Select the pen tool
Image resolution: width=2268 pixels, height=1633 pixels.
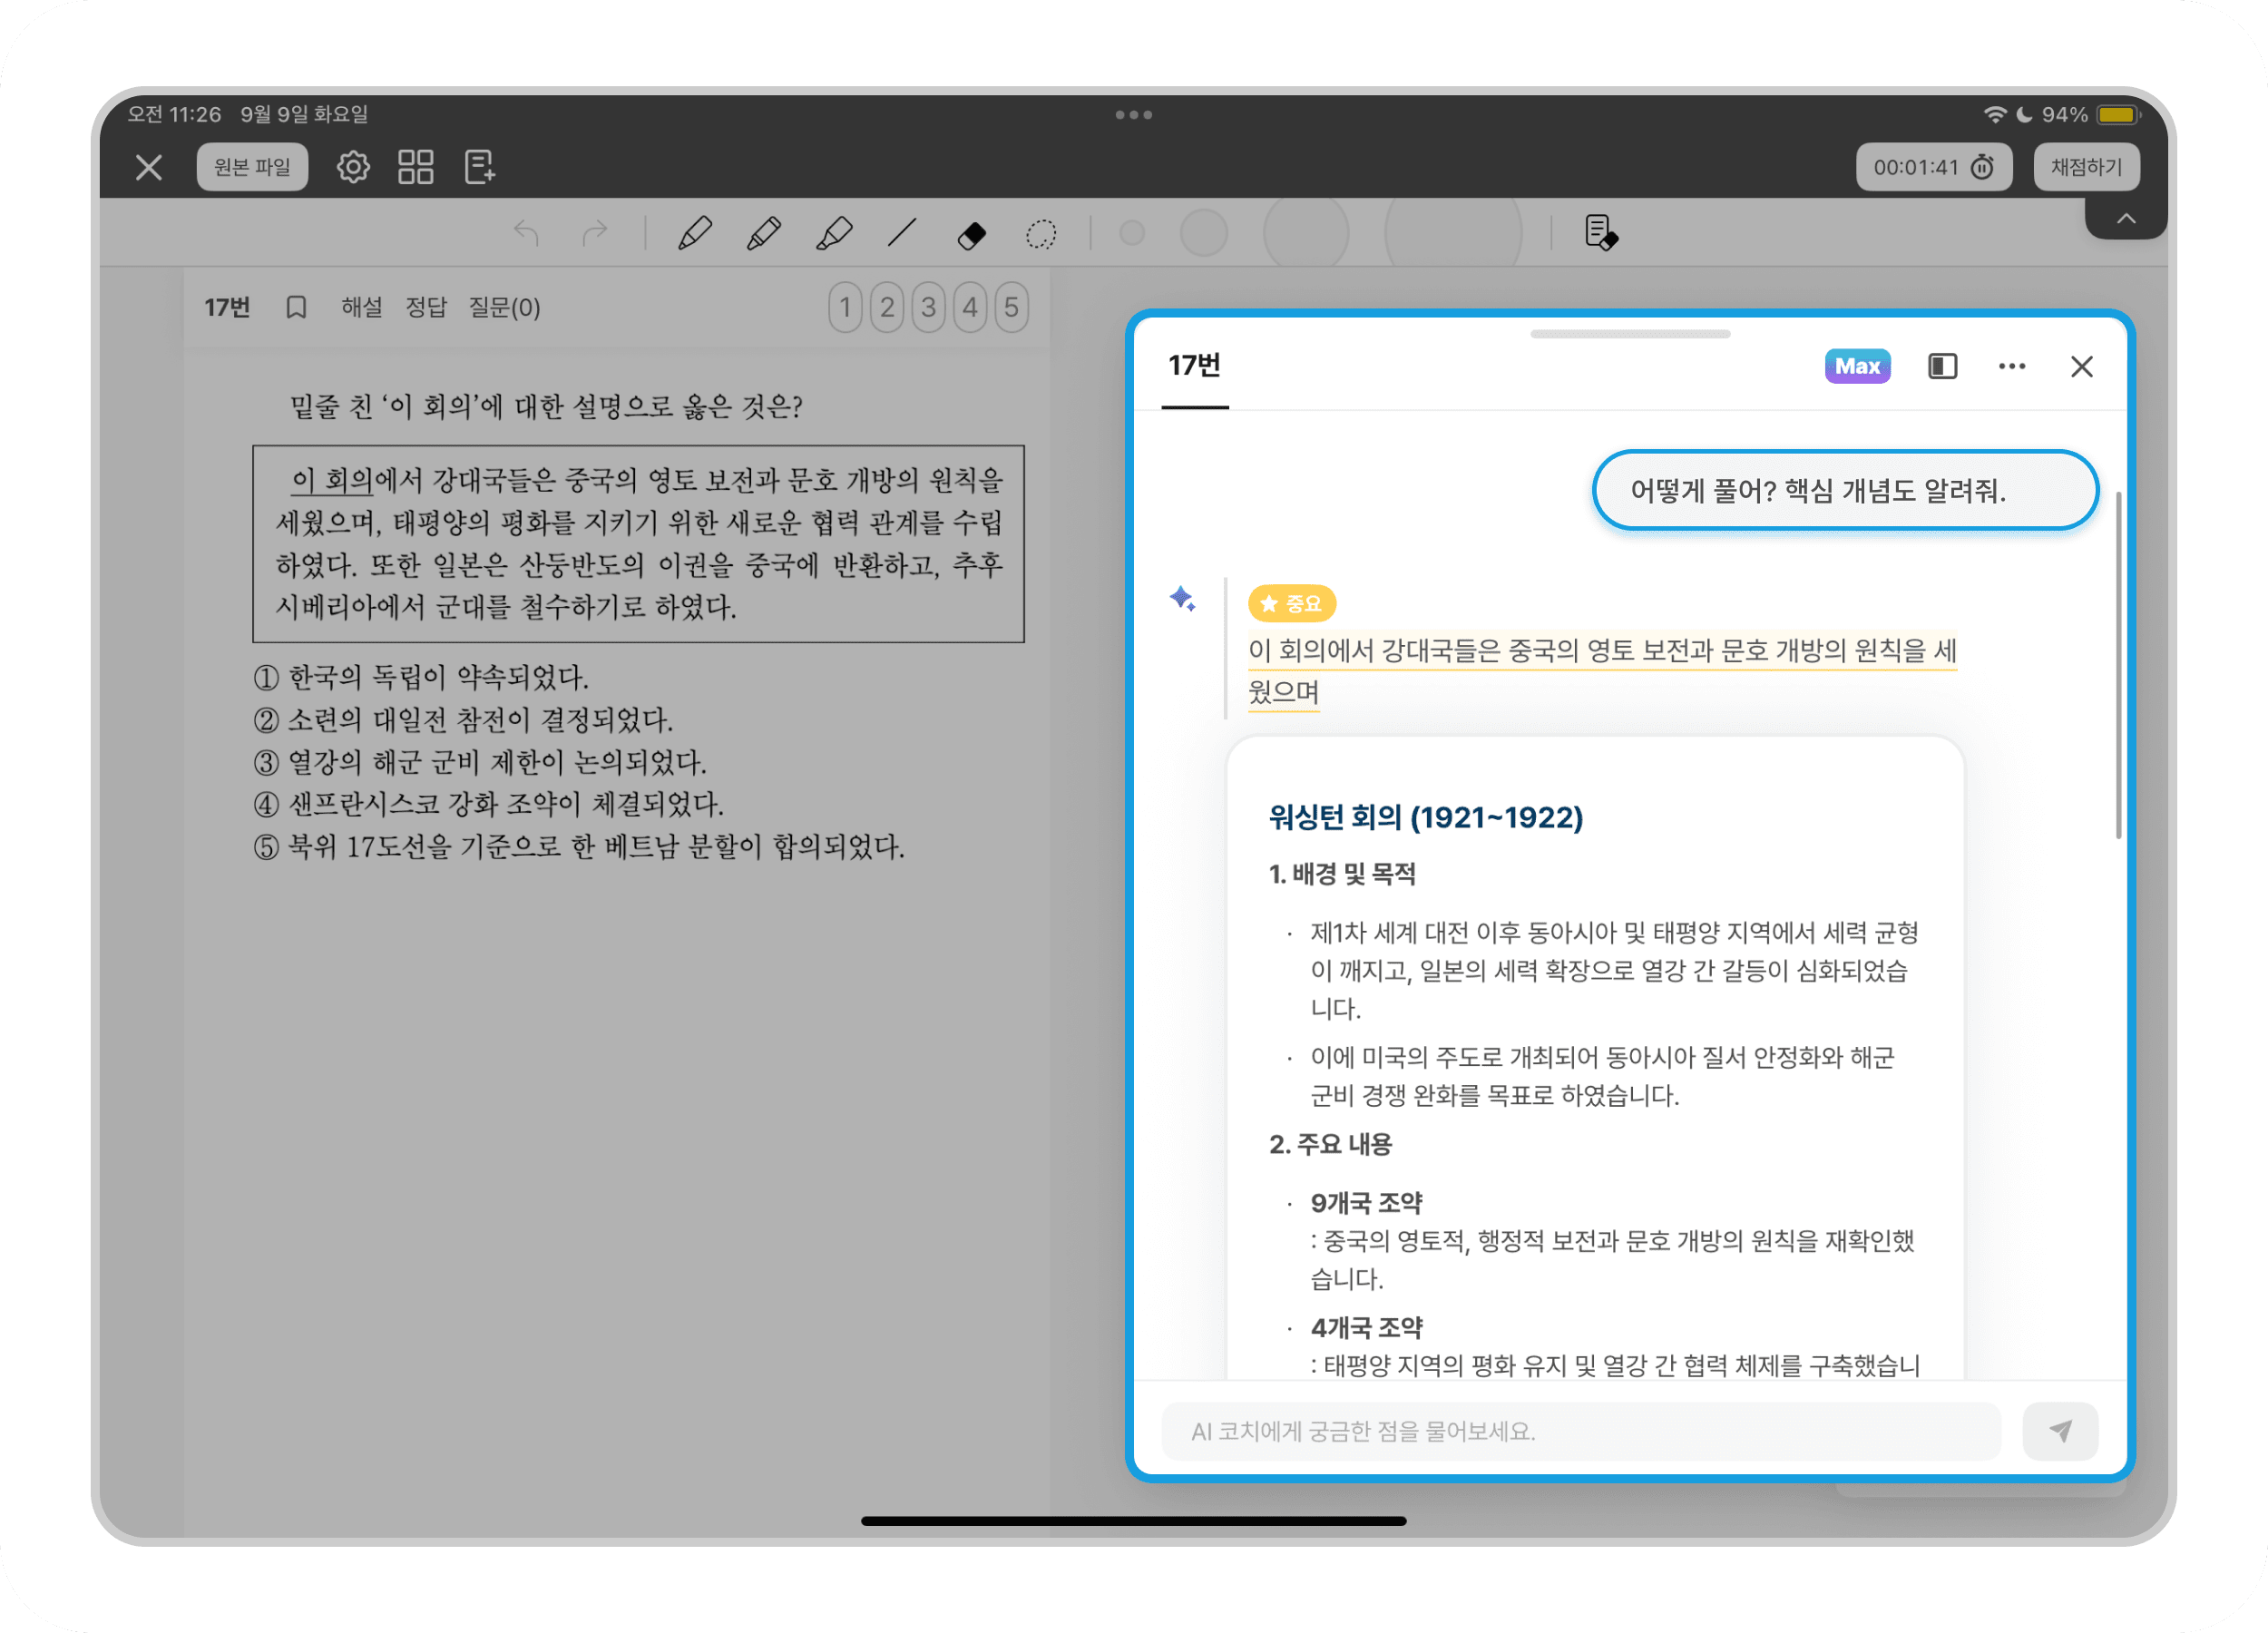pyautogui.click(x=694, y=234)
